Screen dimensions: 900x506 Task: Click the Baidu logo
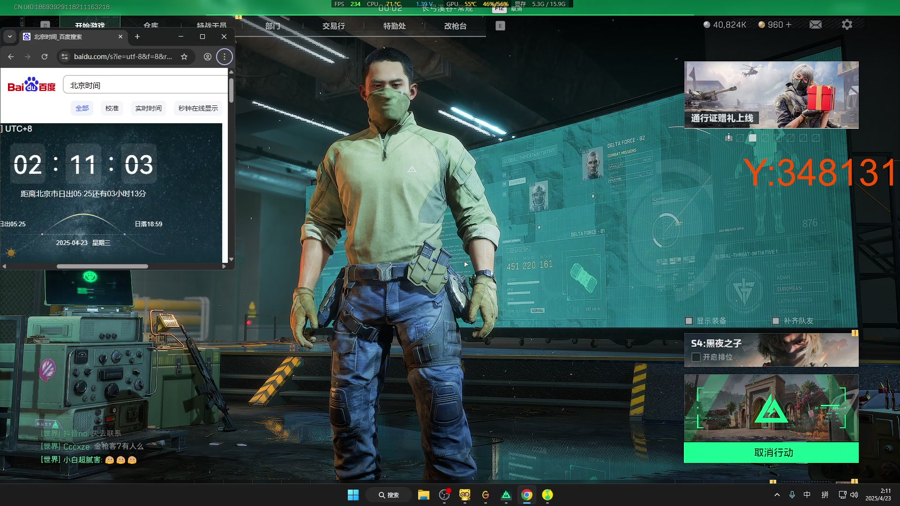(x=31, y=85)
